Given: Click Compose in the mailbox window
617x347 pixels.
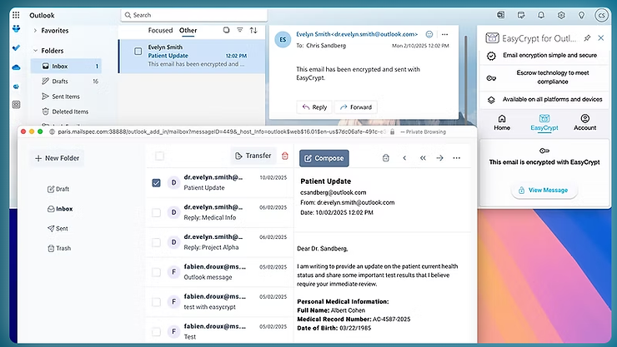Looking at the screenshot, I should [324, 158].
